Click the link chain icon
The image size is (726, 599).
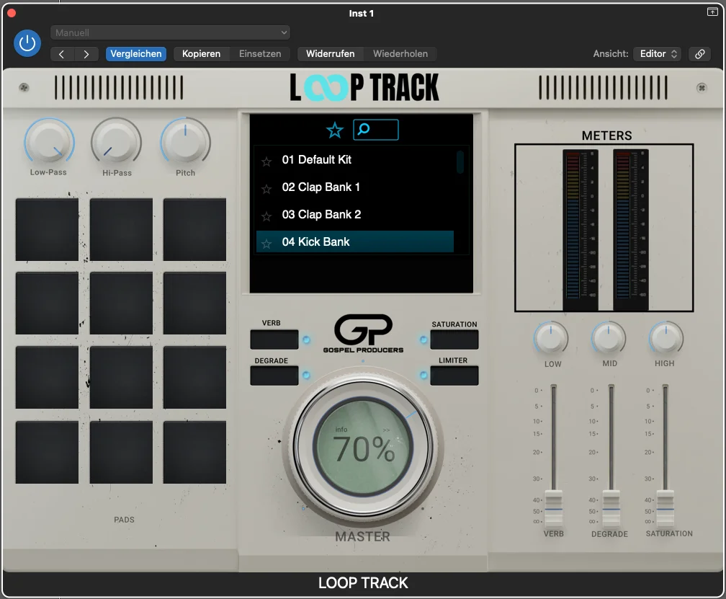point(699,54)
